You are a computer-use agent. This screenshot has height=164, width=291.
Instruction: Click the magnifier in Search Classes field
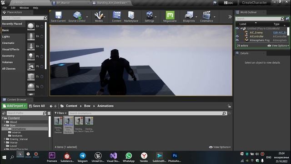pos(45,18)
